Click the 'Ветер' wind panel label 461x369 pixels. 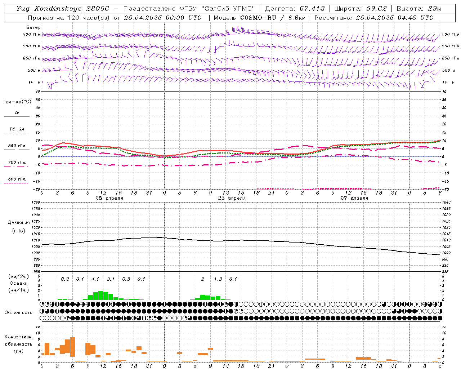[x=33, y=27]
